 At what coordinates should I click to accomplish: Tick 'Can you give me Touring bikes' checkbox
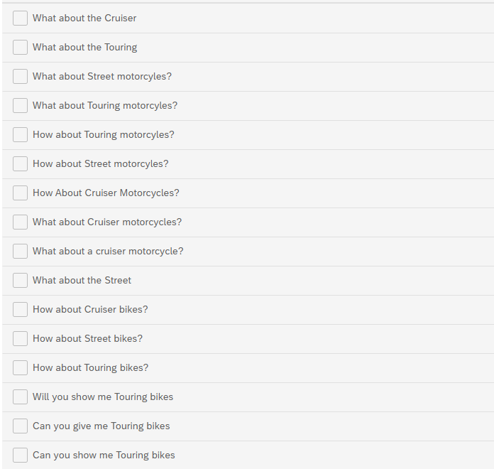click(x=20, y=426)
